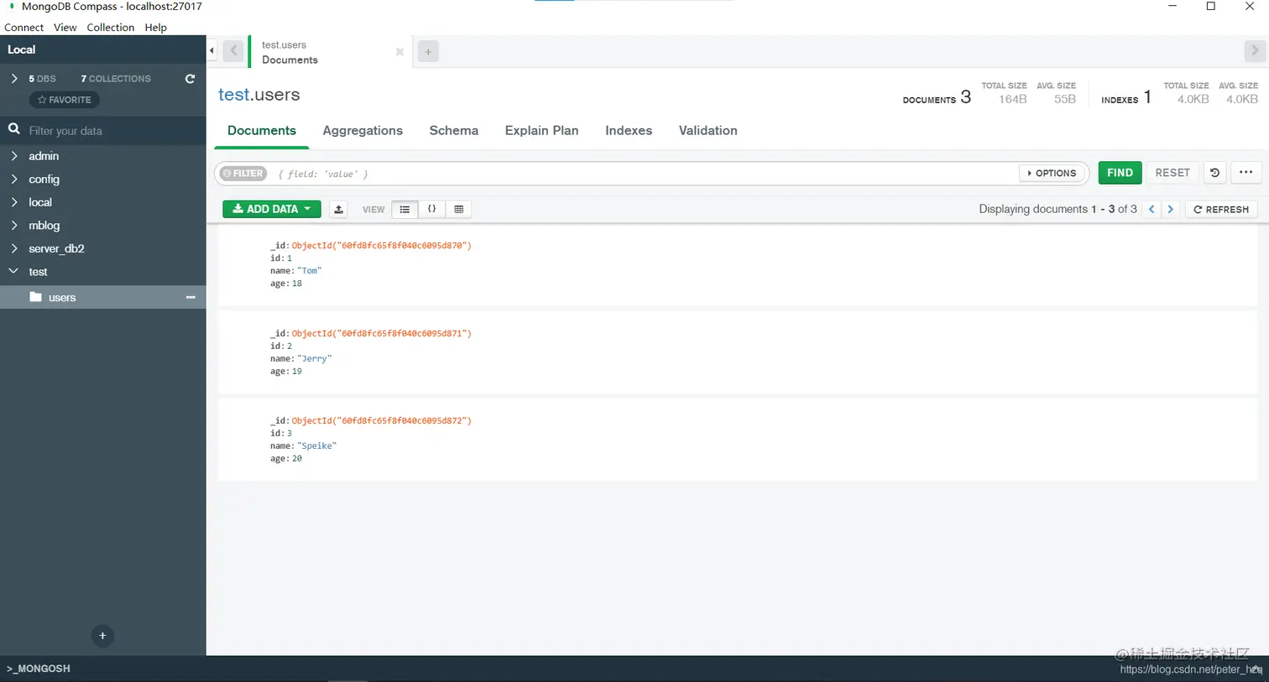Click the ObjectId ending in d870
This screenshot has width=1269, height=682.
pyautogui.click(x=381, y=246)
